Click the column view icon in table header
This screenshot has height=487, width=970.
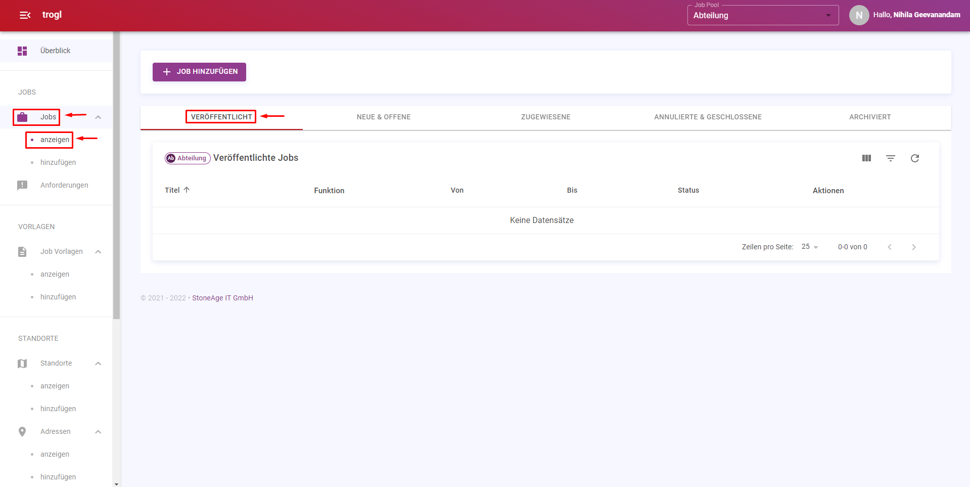866,158
